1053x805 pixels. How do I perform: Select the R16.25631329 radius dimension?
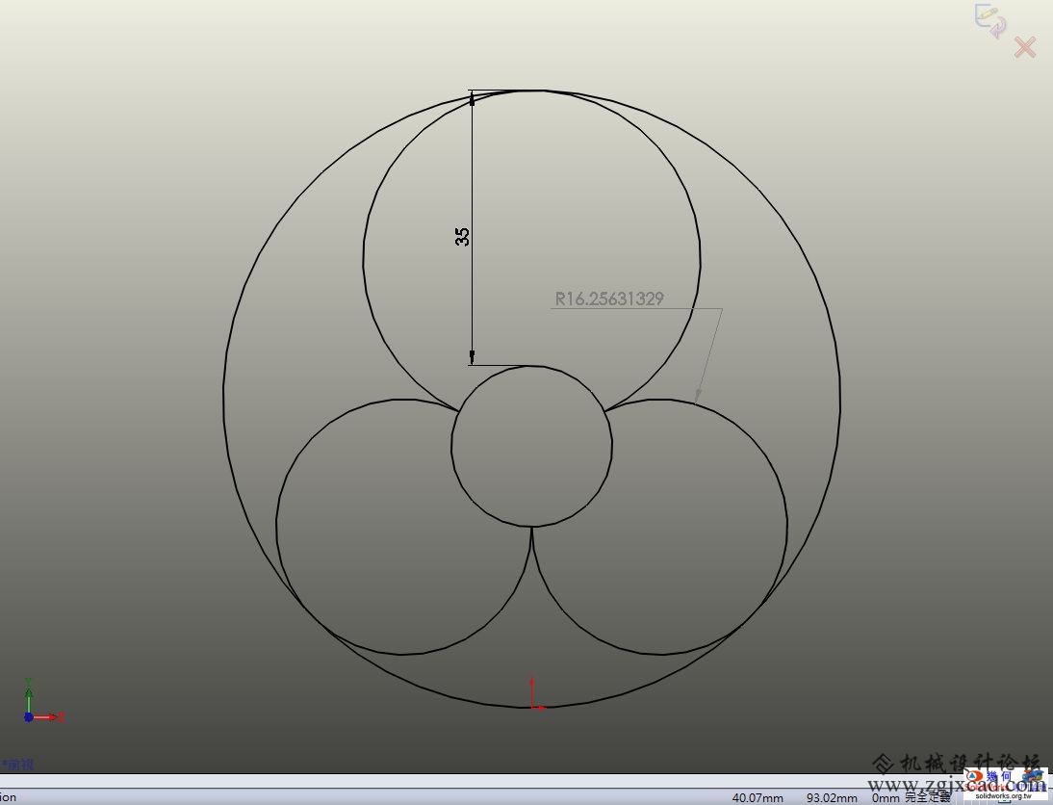coord(609,299)
